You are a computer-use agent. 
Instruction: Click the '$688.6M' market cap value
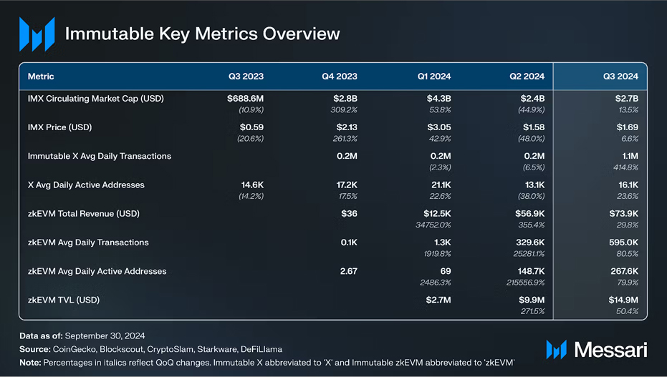pyautogui.click(x=246, y=99)
